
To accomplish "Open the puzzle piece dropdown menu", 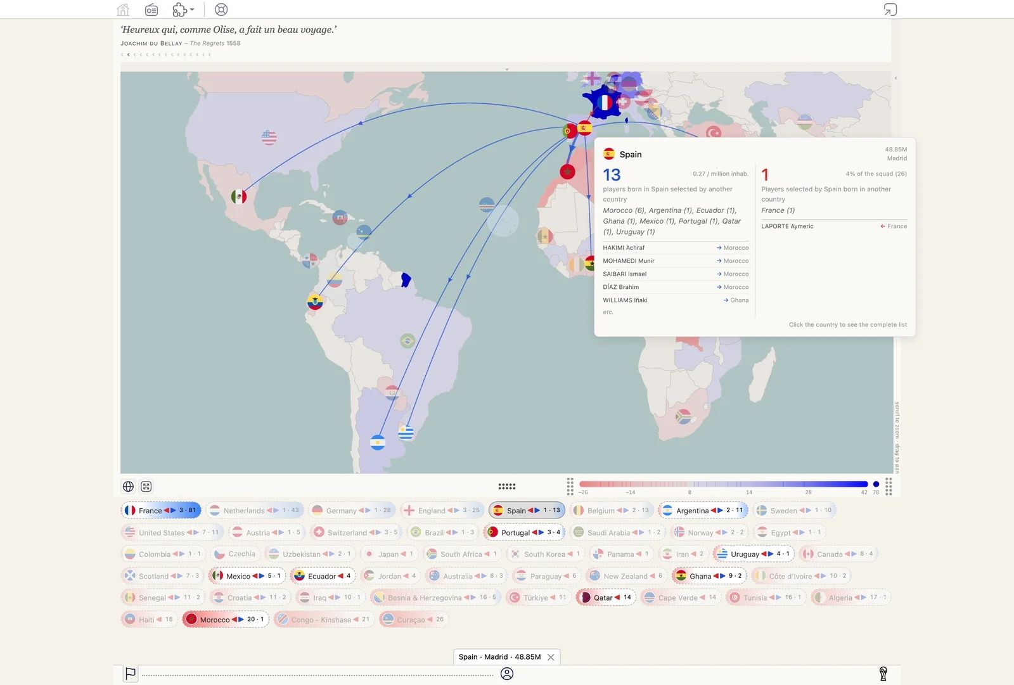I will pos(183,10).
